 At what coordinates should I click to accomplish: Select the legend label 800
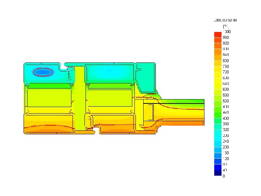(226, 61)
